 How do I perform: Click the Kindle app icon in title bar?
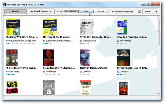pos(5,5)
